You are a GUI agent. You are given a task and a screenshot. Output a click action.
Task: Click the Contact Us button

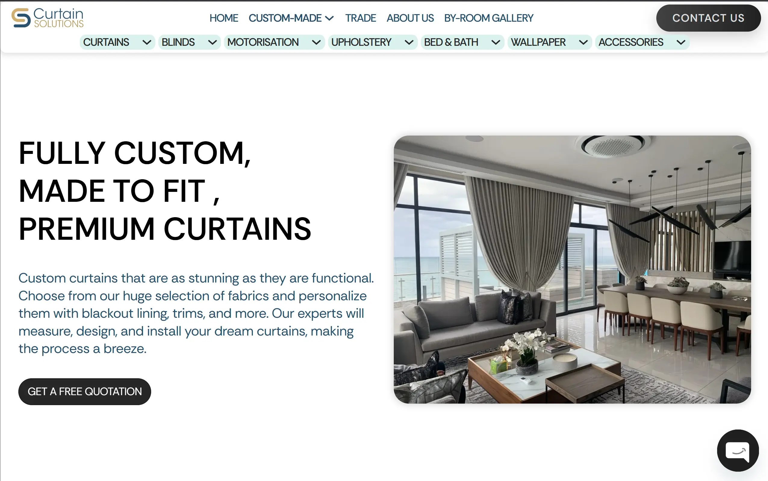coord(708,18)
